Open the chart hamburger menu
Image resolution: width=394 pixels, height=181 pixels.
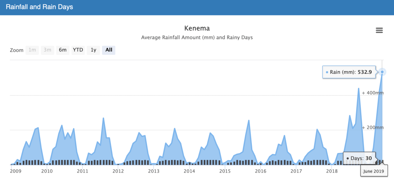(x=379, y=31)
